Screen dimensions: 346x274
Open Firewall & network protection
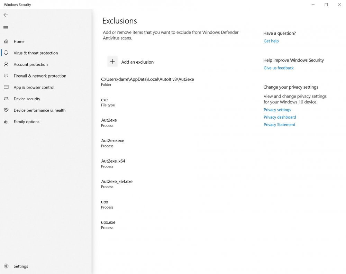click(x=40, y=76)
